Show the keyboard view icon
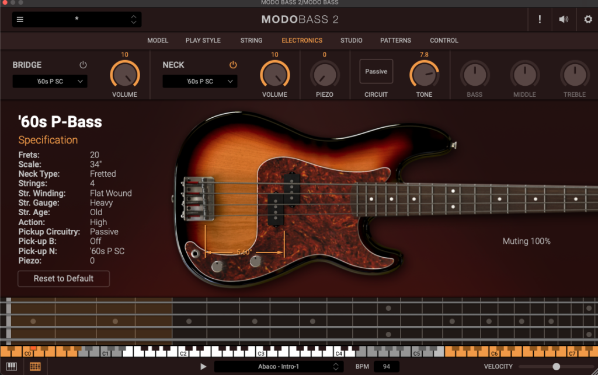This screenshot has width=598, height=375. point(12,366)
